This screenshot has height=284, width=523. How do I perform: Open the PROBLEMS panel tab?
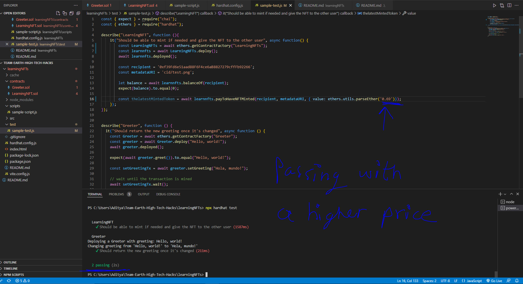120,194
